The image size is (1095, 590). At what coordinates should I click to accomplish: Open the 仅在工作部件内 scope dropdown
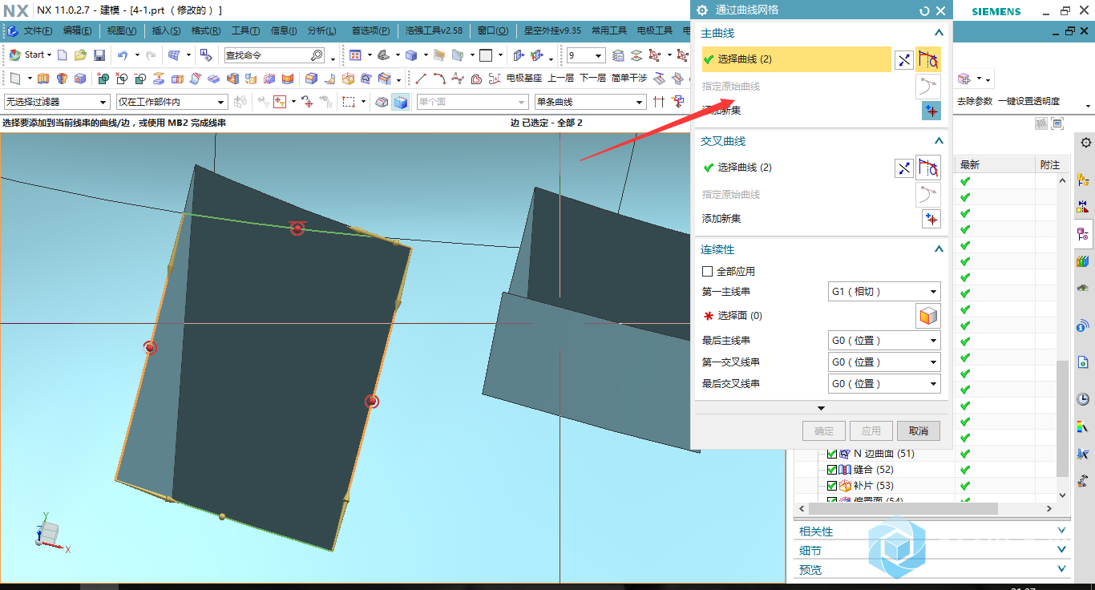click(x=172, y=102)
